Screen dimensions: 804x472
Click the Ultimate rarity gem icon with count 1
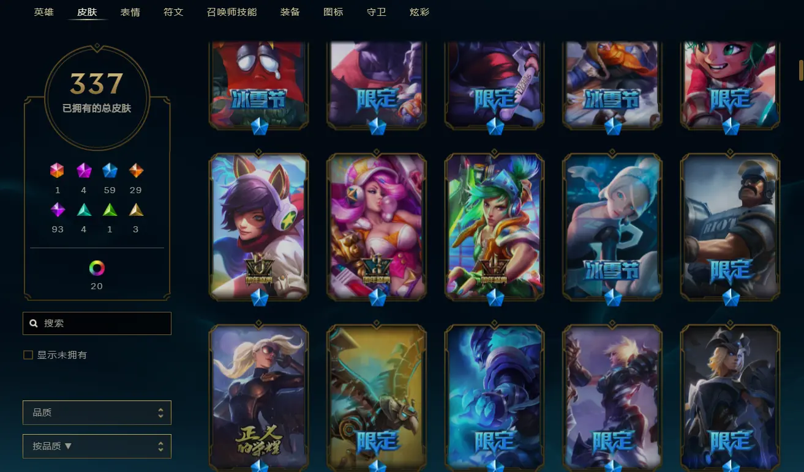pyautogui.click(x=57, y=171)
